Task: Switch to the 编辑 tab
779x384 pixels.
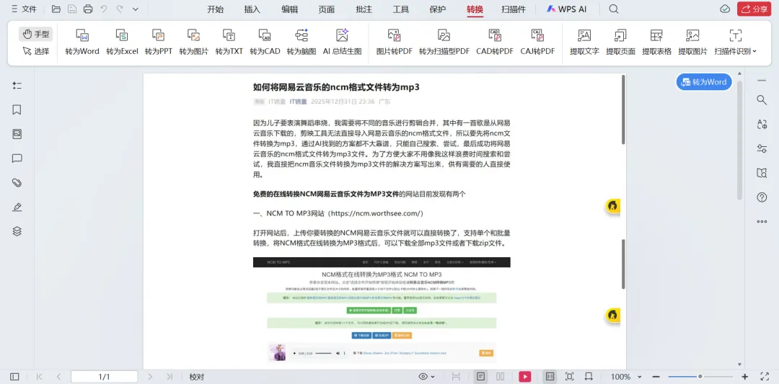Action: pos(290,9)
